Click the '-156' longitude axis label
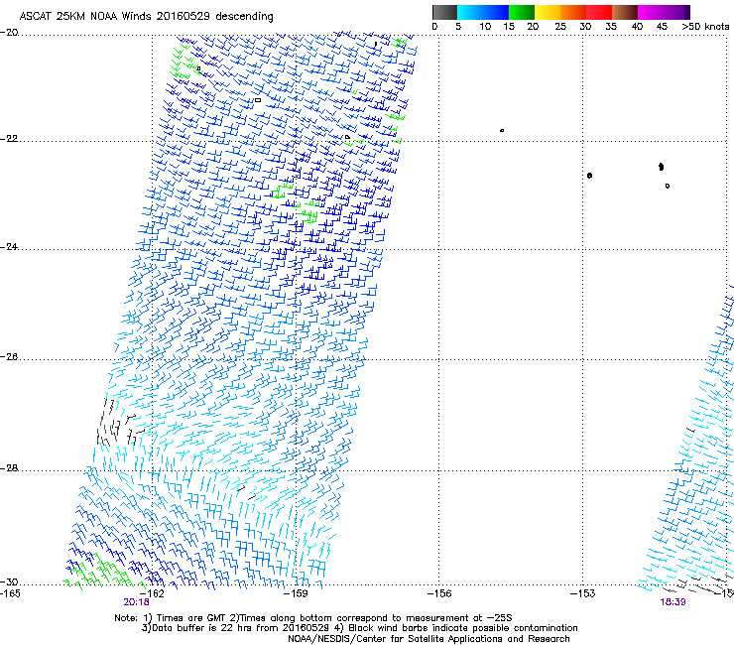Viewport: 734px width, 645px height. pos(439,593)
